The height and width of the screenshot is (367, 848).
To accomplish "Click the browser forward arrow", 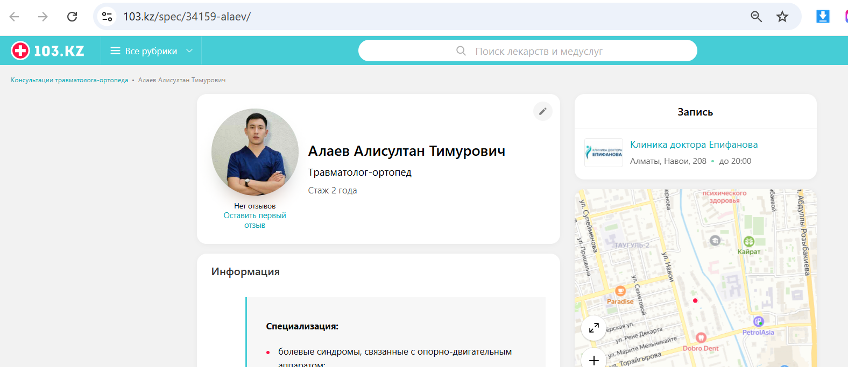I will click(43, 17).
